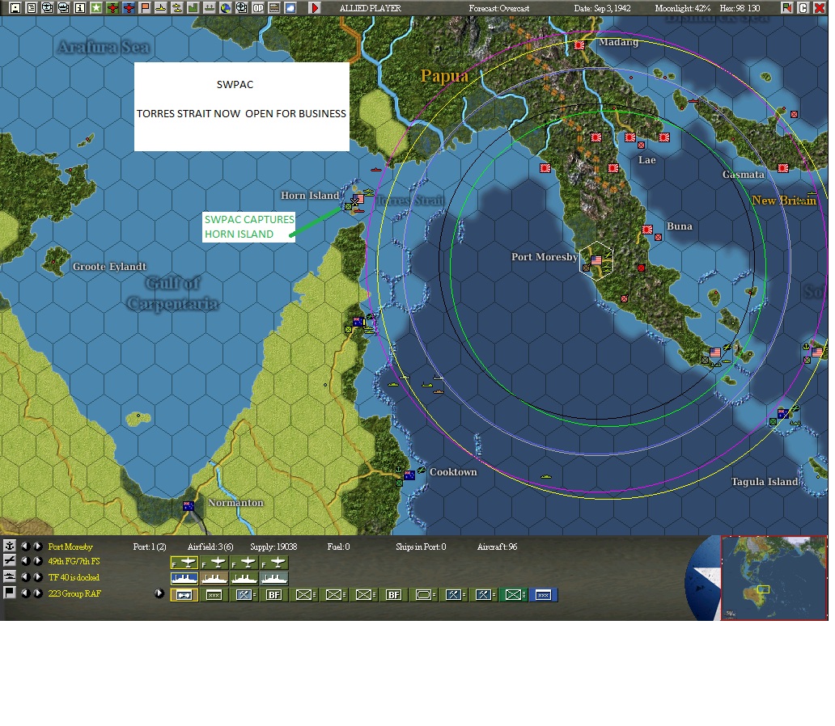The height and width of the screenshot is (726, 835).
Task: Open the 223 Group RAF unit link
Action: click(74, 593)
